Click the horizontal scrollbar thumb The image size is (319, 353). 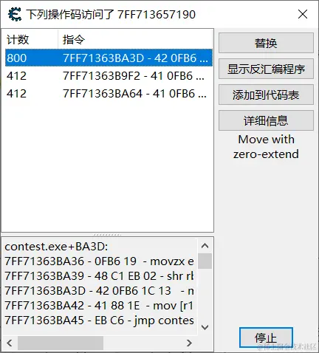(61, 343)
